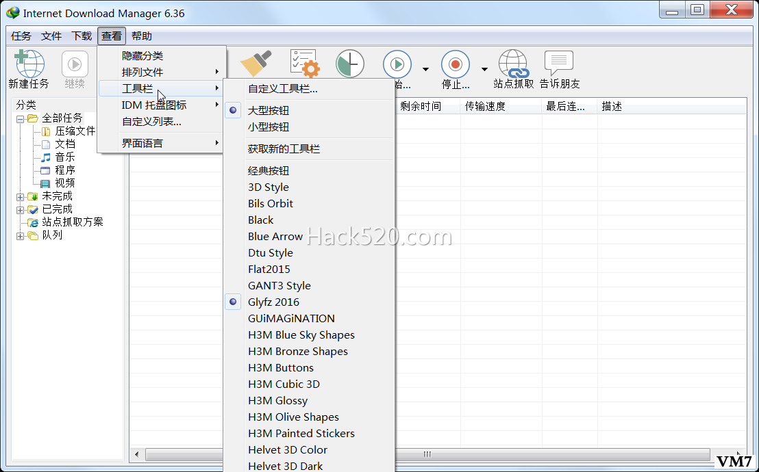Collapse the 全部任务 tree node
759x472 pixels.
[20, 119]
